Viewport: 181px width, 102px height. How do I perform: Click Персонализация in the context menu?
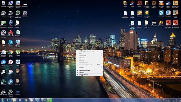[x=90, y=75]
